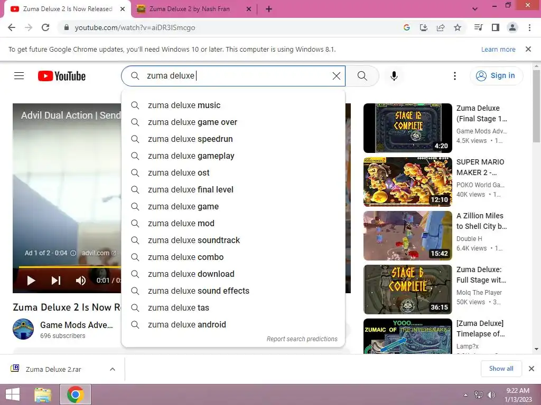541x405 pixels.
Task: Click the Google icon in address bar
Action: pyautogui.click(x=407, y=27)
